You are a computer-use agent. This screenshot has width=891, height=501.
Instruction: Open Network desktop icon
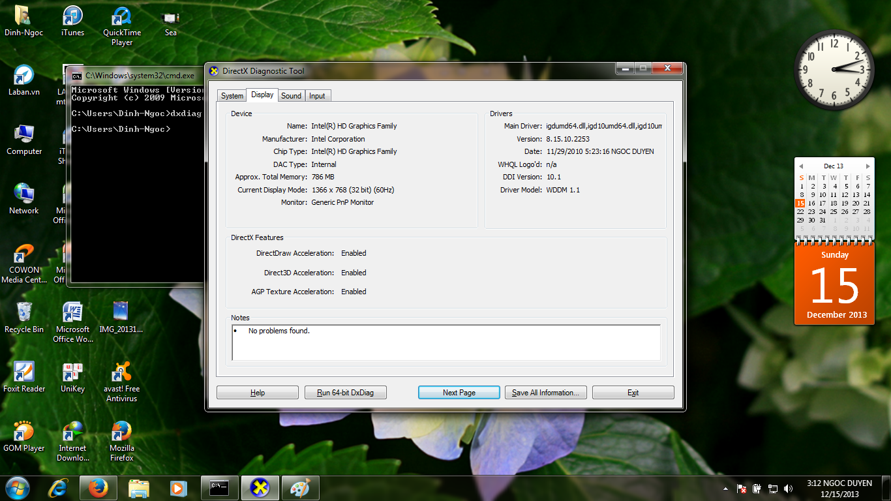pos(24,200)
